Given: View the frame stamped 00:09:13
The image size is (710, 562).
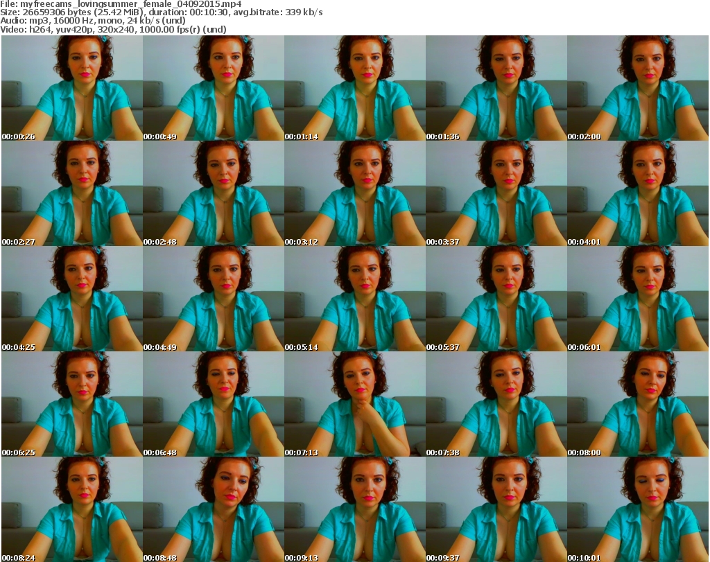Looking at the screenshot, I should point(355,509).
